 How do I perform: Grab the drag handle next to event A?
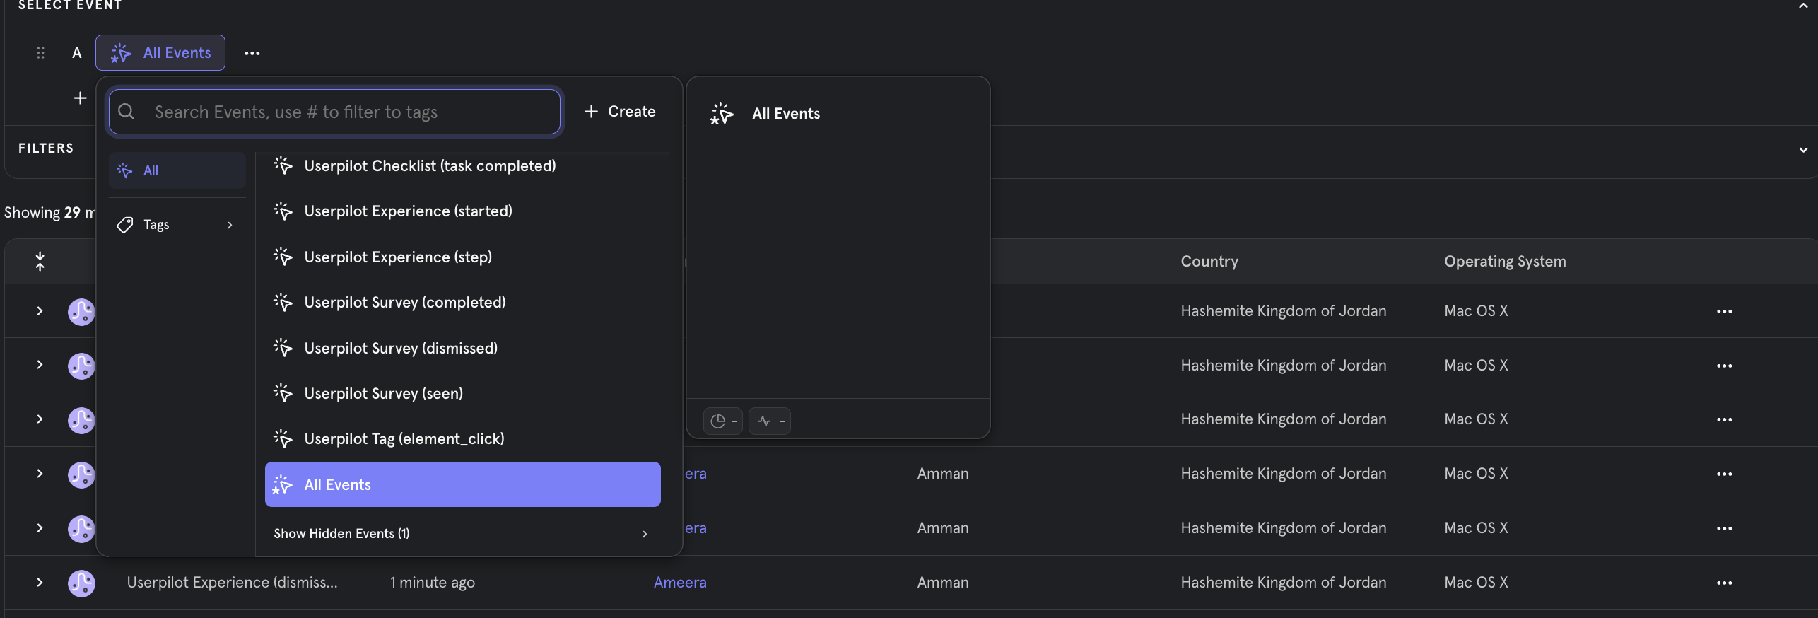[40, 53]
